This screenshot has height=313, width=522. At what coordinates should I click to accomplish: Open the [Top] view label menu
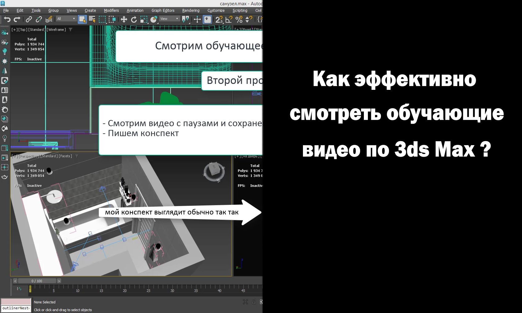pos(23,30)
